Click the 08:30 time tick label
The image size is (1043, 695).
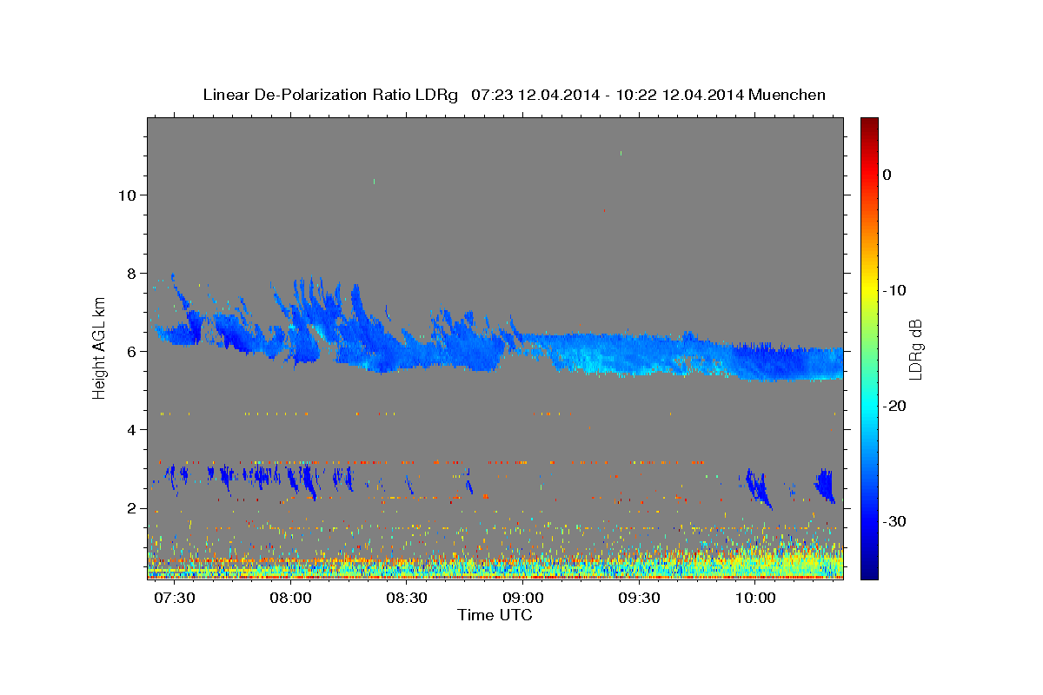(407, 599)
